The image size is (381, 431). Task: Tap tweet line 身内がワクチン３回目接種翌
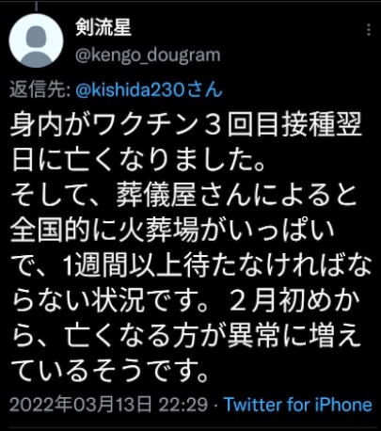click(186, 125)
